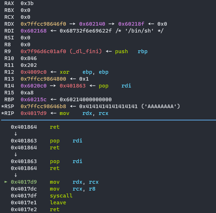
Task: Click R14 pointer 0x6020c0
Action: (x=34, y=86)
